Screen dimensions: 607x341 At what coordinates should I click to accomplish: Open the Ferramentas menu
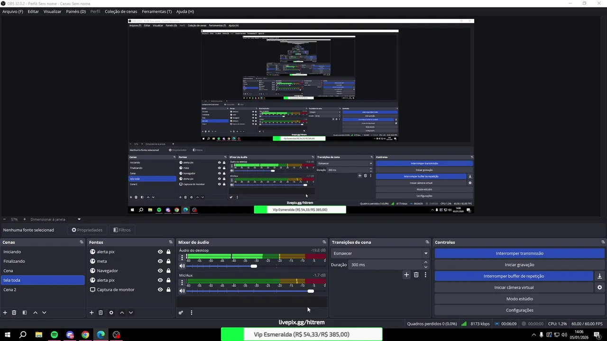156,11
